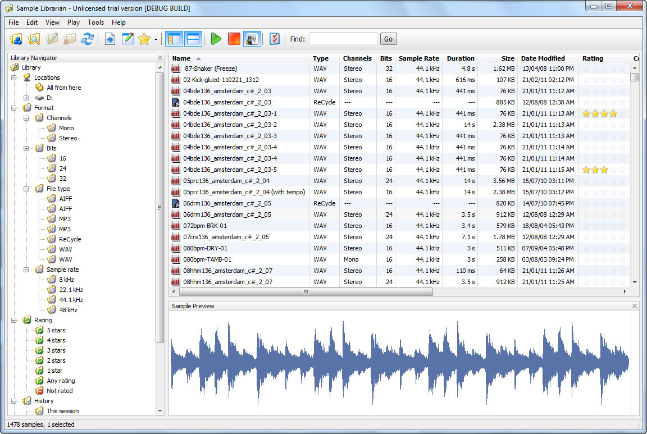Toggle the Library Navigator panel button

tap(174, 39)
